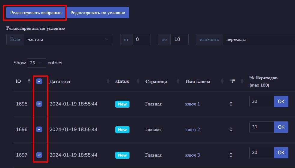This screenshot has height=168, width=295.
Task: Sort by "!" column arrows
Action: [x=242, y=81]
